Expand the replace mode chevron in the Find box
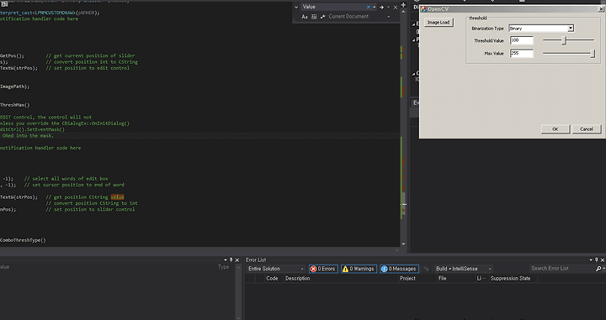This screenshot has width=606, height=320. pyautogui.click(x=296, y=7)
